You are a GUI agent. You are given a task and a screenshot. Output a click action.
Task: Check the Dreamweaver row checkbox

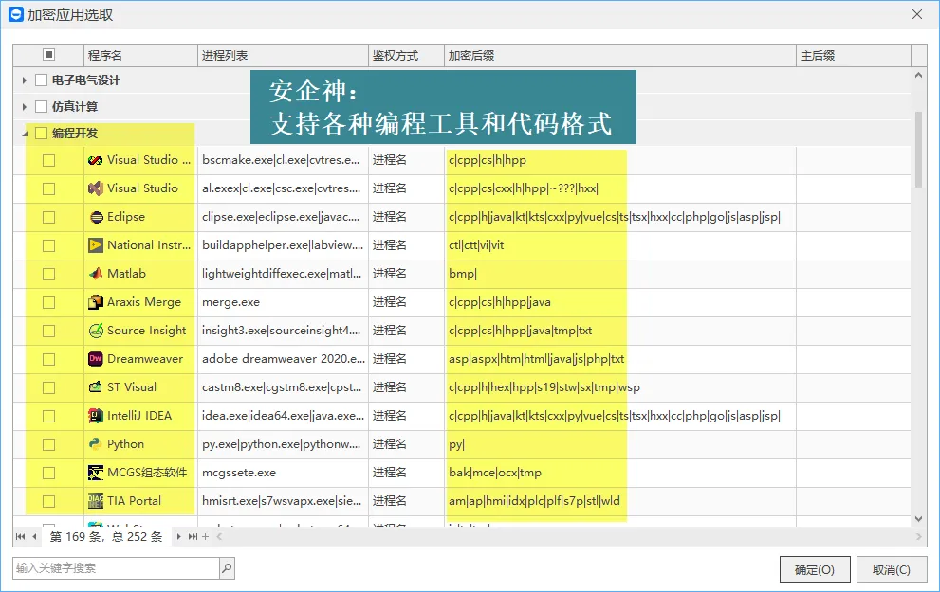tap(49, 359)
